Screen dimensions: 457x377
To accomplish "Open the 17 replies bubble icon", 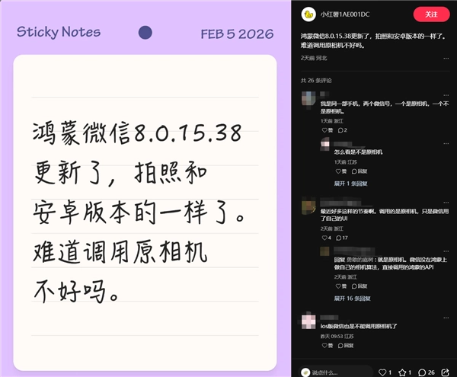I will pos(342,238).
